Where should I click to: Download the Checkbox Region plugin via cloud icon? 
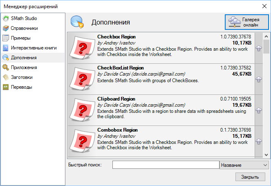tap(258, 48)
